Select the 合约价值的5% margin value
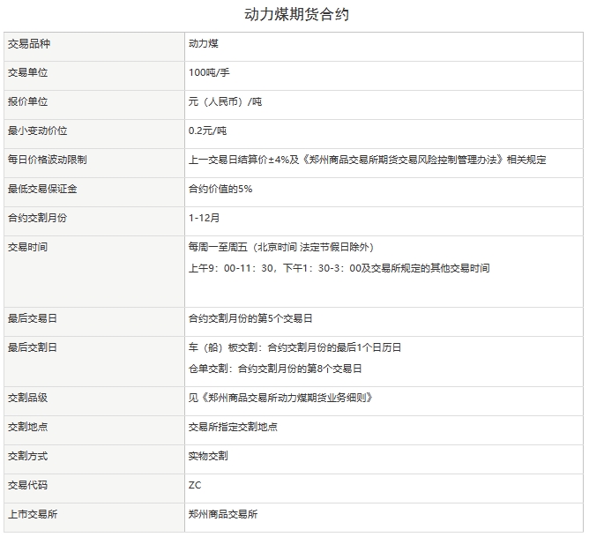This screenshot has height=537, width=589. pyautogui.click(x=220, y=189)
